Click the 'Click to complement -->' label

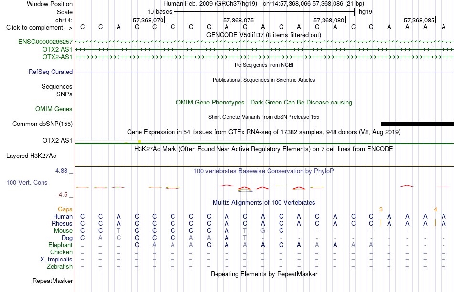tap(39, 28)
